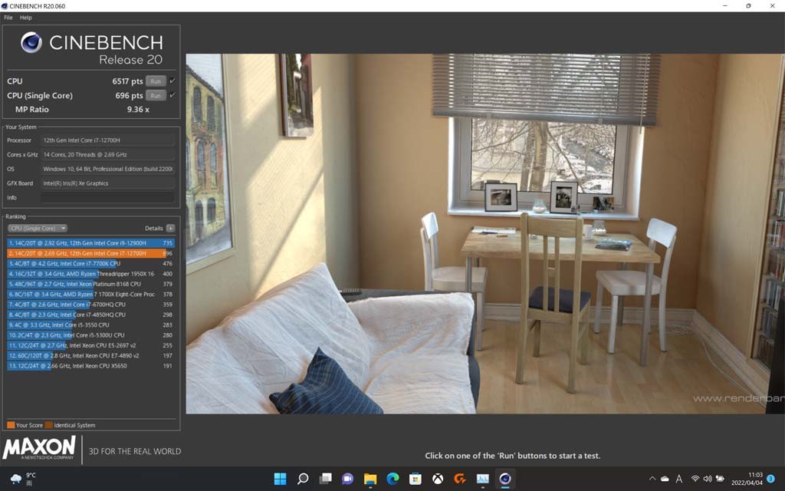Screen dimensions: 785x491
Task: Click the OS version value
Action: pyautogui.click(x=107, y=169)
